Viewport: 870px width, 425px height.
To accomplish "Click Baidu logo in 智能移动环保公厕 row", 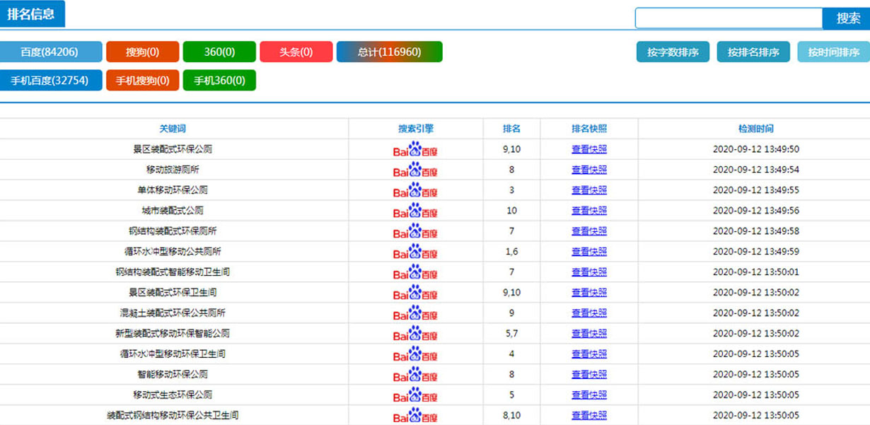I will tap(415, 375).
